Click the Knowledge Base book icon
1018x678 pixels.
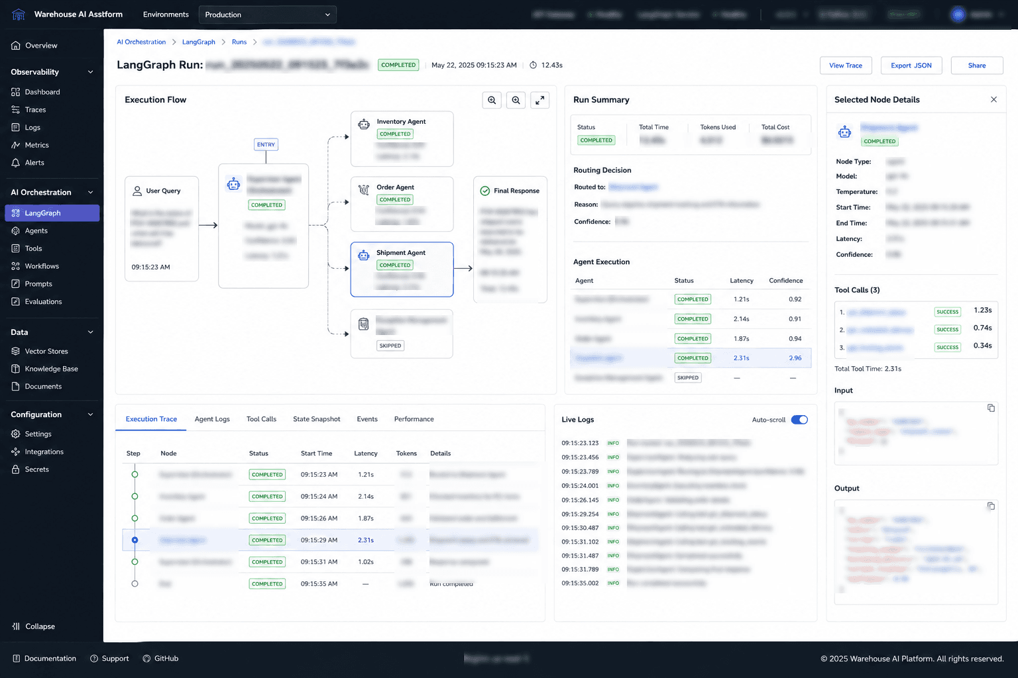pos(16,369)
